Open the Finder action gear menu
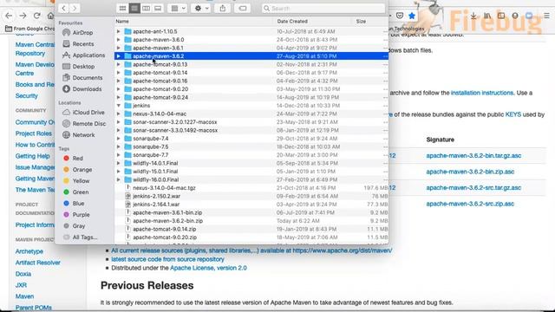Screen dimensions: 555x312 (201, 8)
